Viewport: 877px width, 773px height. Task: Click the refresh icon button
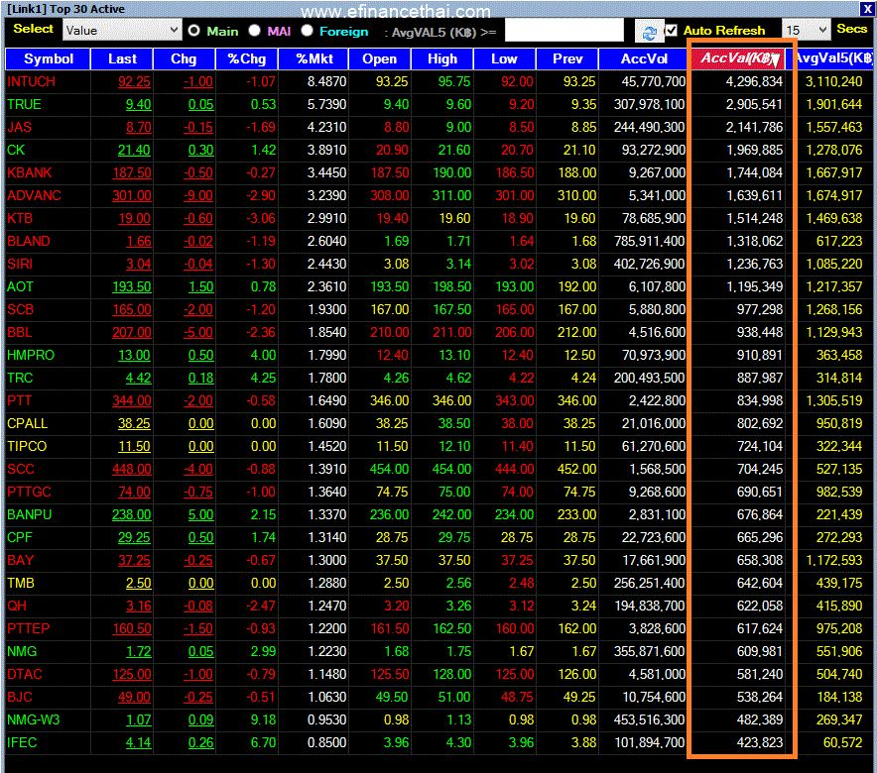pos(649,32)
